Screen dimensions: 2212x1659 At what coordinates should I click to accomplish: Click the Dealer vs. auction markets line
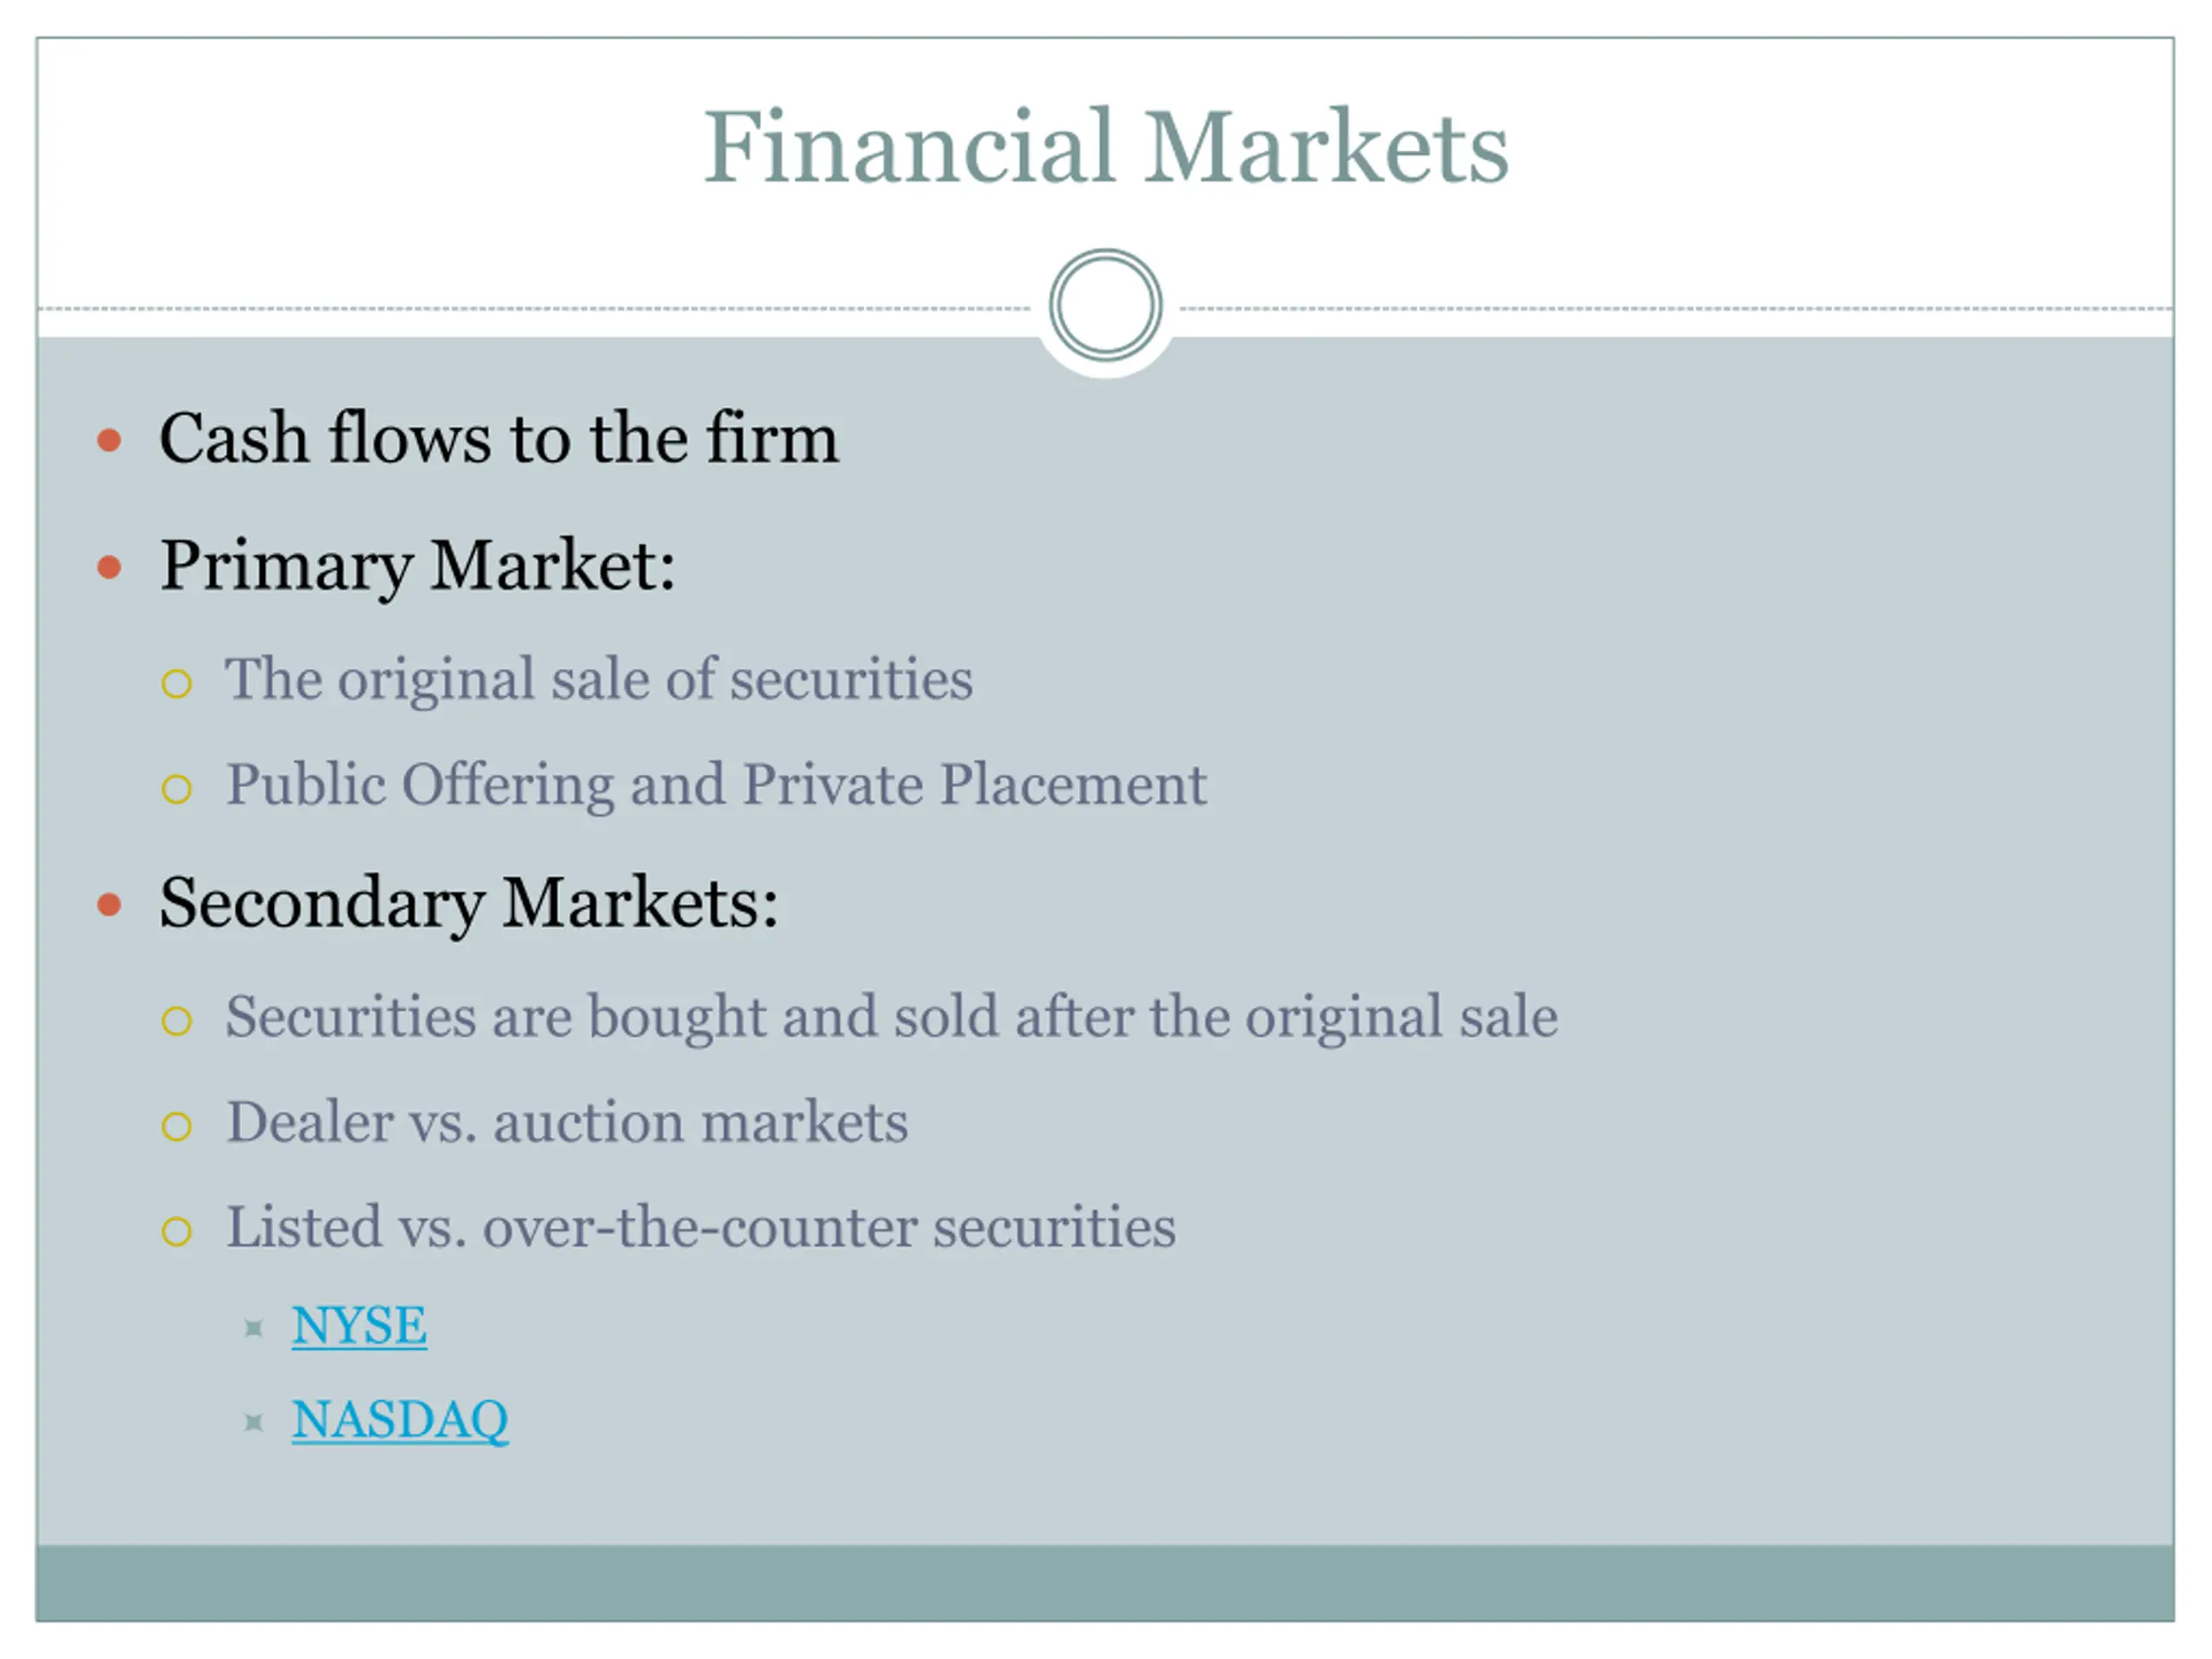[567, 1122]
